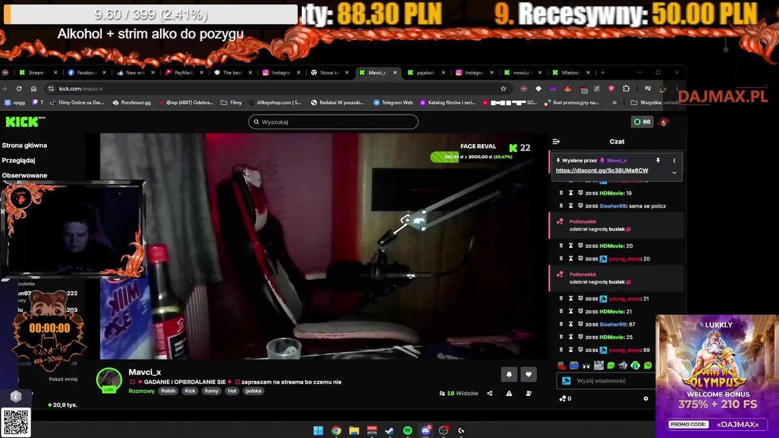Click the browser reload button
The width and height of the screenshot is (779, 438).
pyautogui.click(x=19, y=89)
